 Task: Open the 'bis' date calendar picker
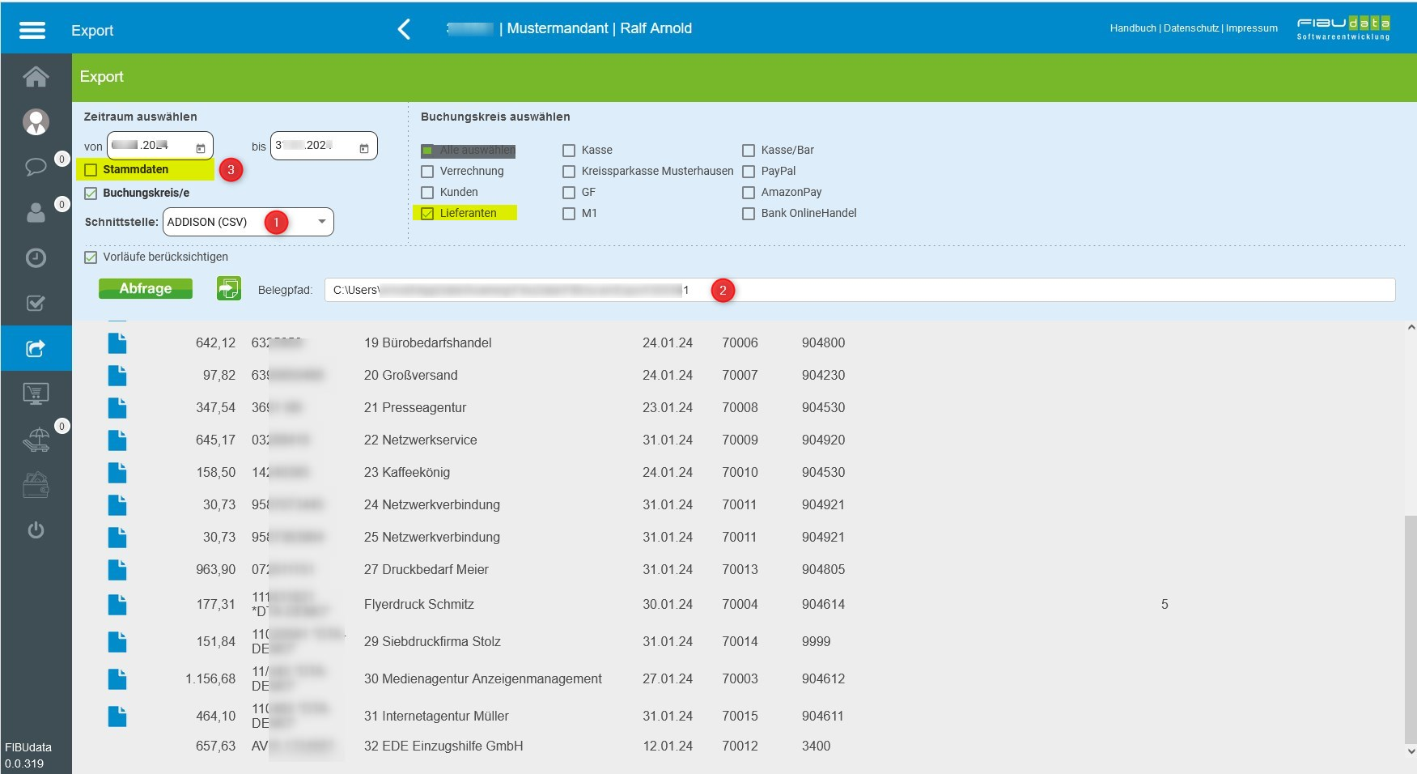(364, 148)
